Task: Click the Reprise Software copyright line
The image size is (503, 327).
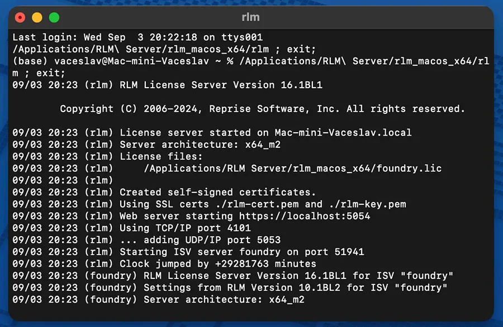Action: (x=263, y=109)
